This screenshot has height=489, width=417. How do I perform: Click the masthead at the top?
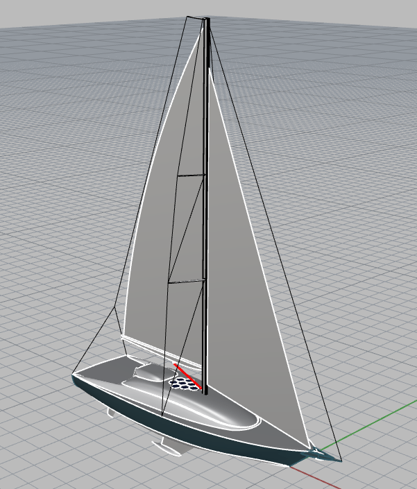(x=206, y=21)
